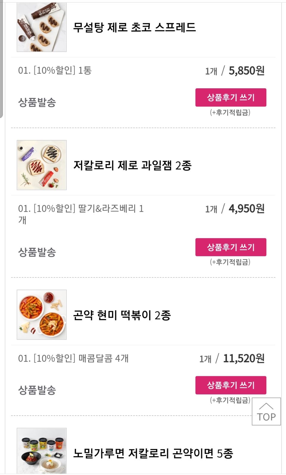This screenshot has height=475, width=286.
Task: Select the 딸기&라즈베리 1개 option text
Action: coord(81,214)
